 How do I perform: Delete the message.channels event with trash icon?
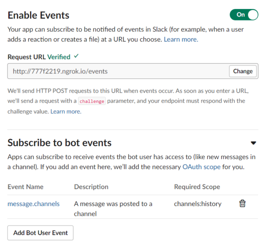click(242, 203)
